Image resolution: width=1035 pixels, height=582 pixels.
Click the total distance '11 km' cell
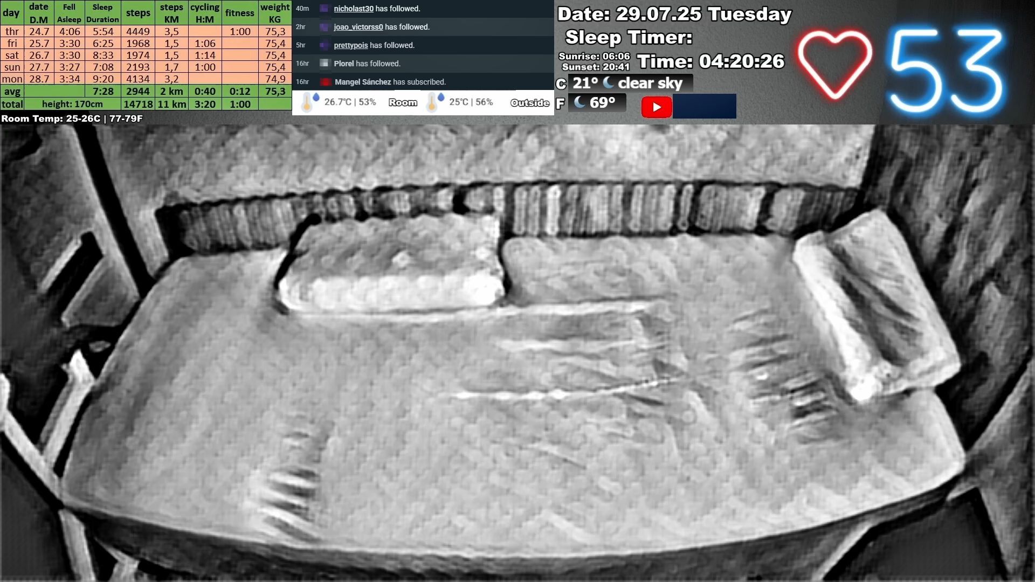(171, 104)
